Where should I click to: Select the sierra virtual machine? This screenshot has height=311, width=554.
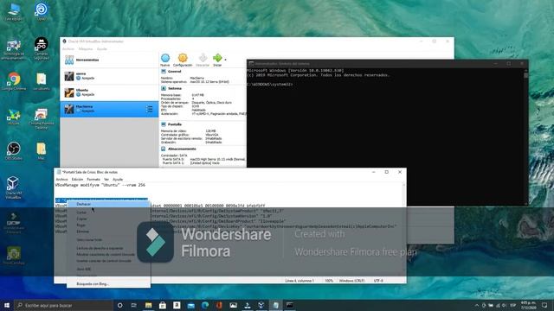[109, 76]
